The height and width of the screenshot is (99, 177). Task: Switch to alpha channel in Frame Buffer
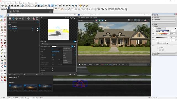[106, 20]
